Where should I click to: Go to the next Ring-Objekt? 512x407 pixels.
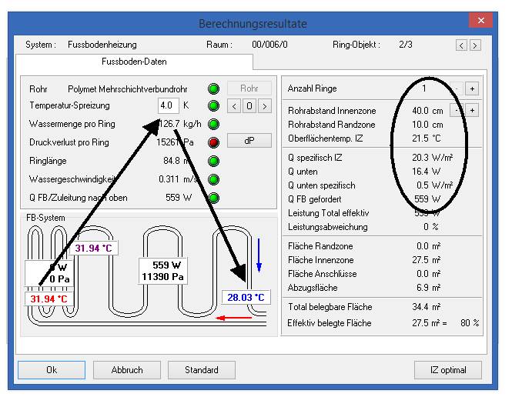[476, 45]
